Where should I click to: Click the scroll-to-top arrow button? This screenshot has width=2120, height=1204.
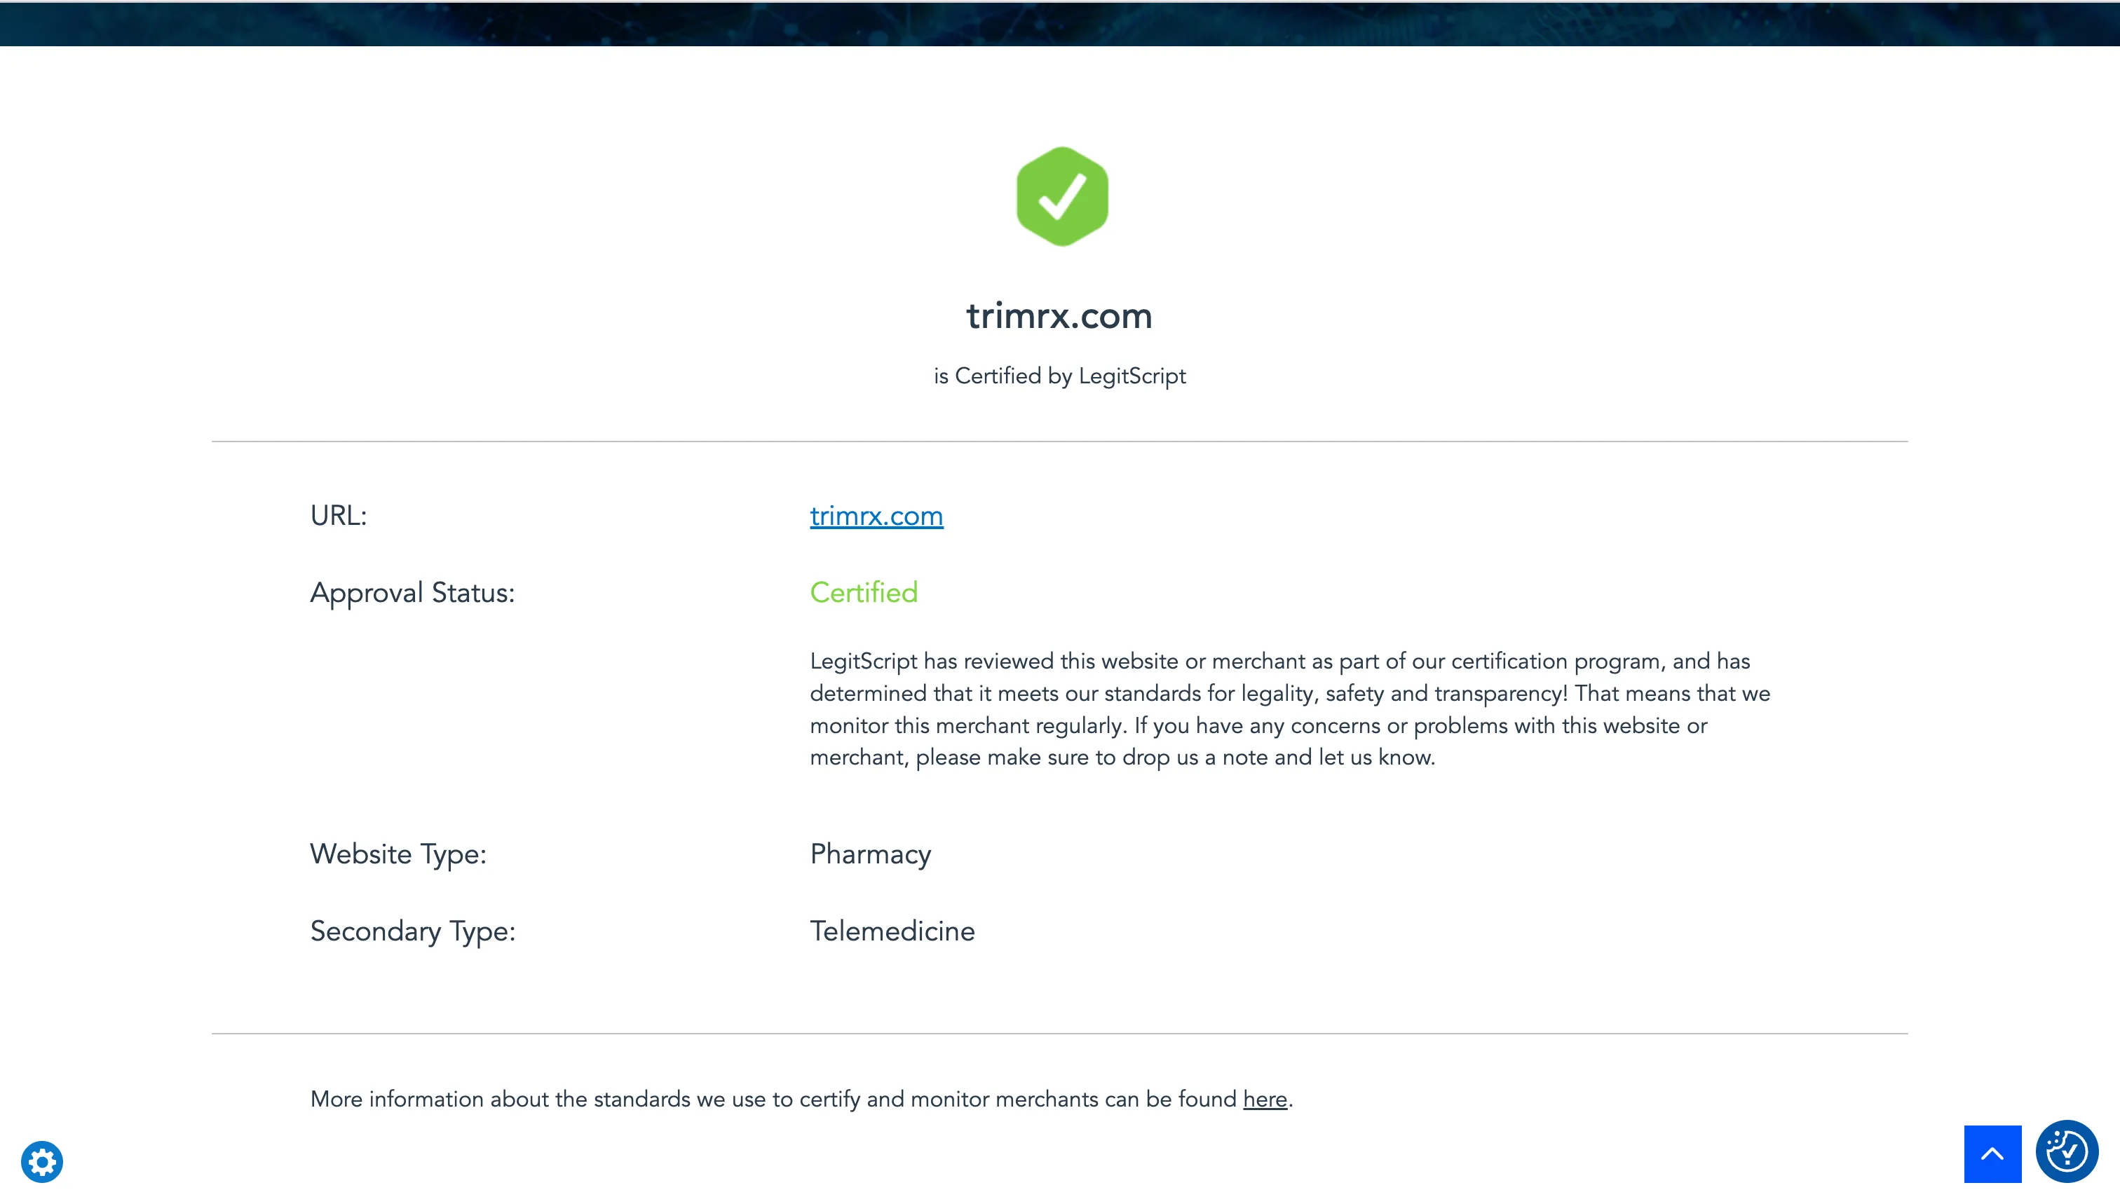pos(1992,1154)
